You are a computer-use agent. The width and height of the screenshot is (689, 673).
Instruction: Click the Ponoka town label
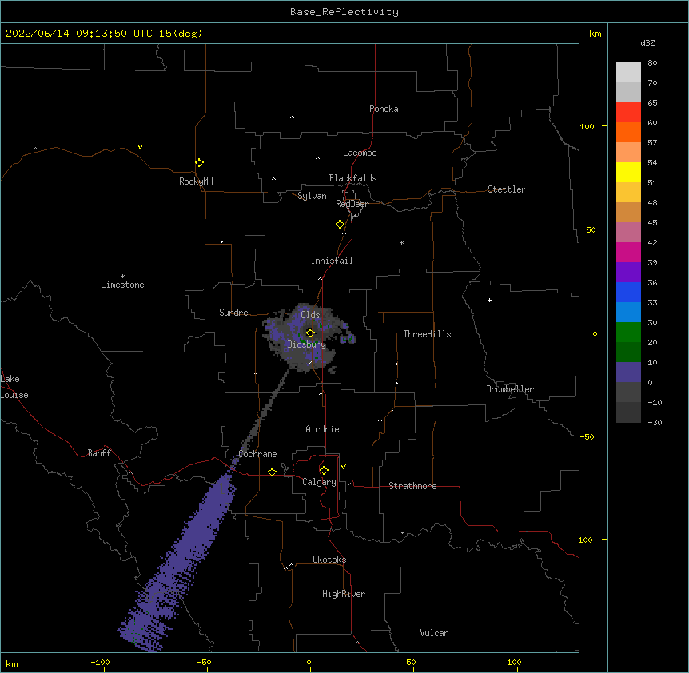coord(384,109)
